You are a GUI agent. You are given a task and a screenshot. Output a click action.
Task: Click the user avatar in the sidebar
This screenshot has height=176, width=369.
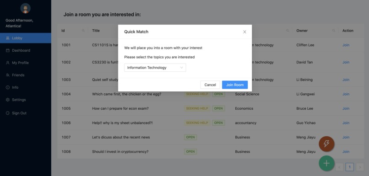[x=26, y=9]
